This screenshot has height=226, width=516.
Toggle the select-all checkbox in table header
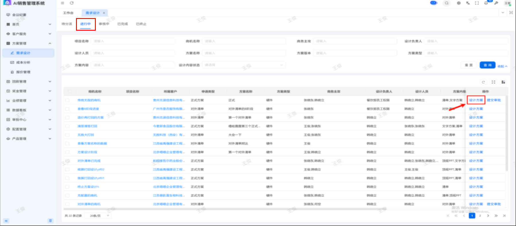click(70, 91)
